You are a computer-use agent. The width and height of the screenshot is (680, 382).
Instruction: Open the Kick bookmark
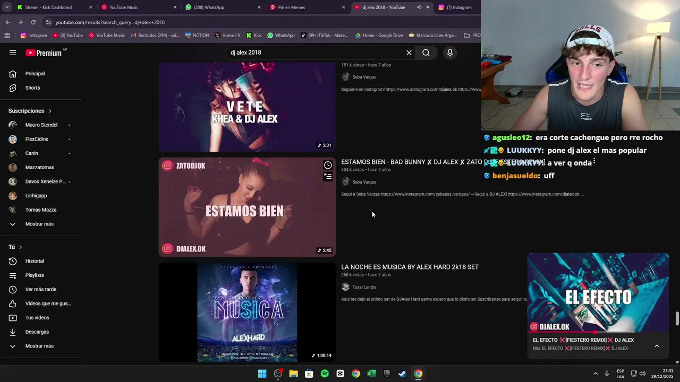tap(253, 36)
